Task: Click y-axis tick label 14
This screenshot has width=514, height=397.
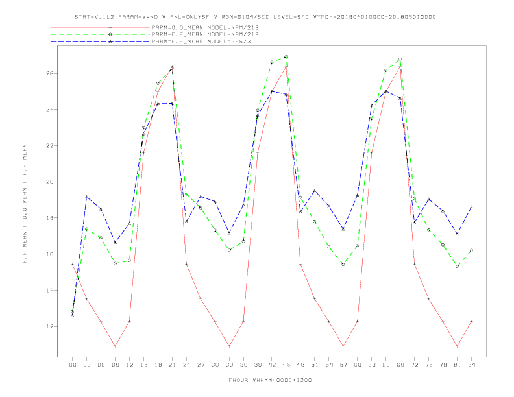Action: tap(50, 290)
